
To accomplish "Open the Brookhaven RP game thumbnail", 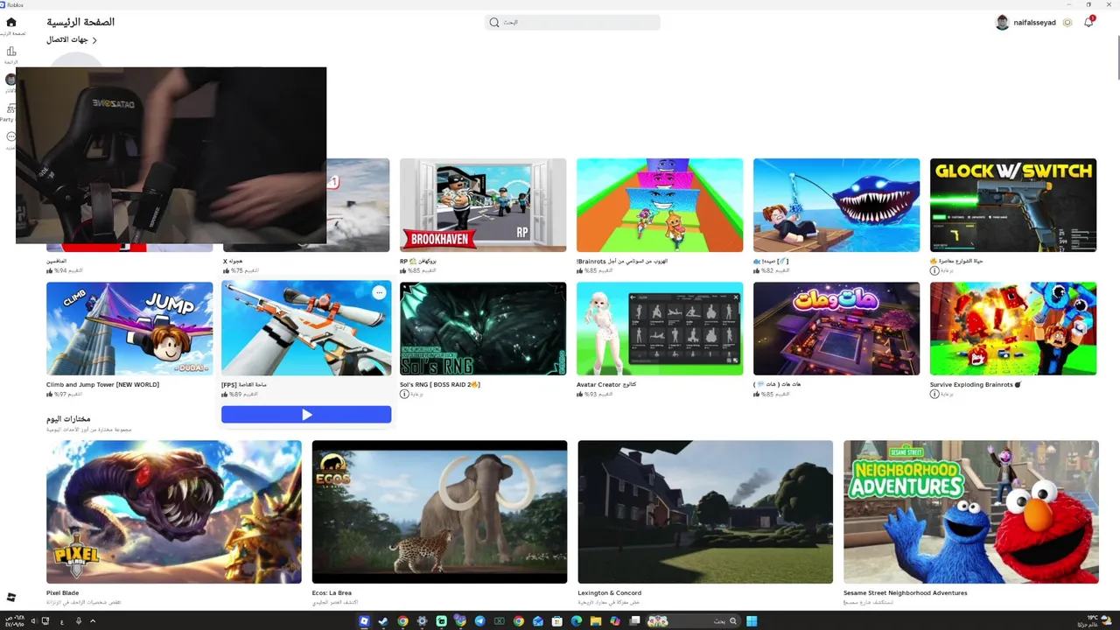I will click(483, 205).
